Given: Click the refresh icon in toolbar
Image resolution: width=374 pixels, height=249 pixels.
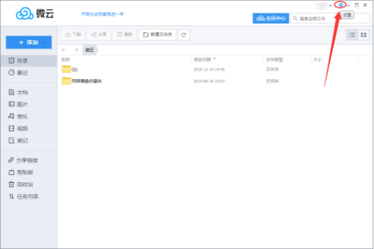Looking at the screenshot, I should tap(184, 35).
